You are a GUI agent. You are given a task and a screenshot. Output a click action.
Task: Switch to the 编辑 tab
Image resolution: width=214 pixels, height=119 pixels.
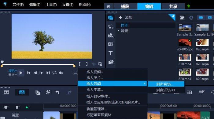(x=149, y=6)
